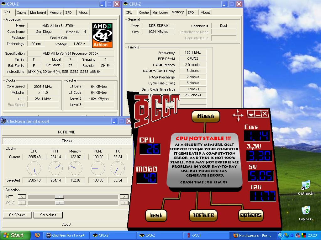Click the HTT clock dial
The height and width of the screenshot is (240, 321).
click(x=55, y=168)
